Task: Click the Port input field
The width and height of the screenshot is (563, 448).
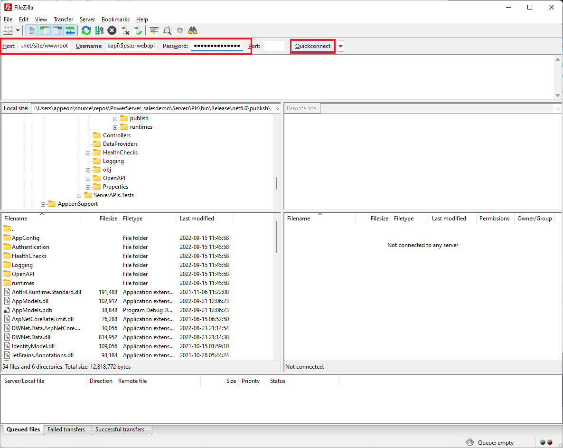Action: 274,46
